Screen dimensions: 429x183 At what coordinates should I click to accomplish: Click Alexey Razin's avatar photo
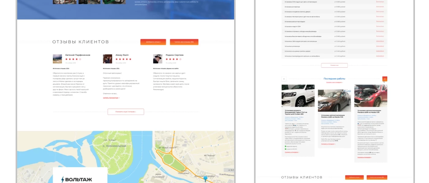pyautogui.click(x=108, y=59)
